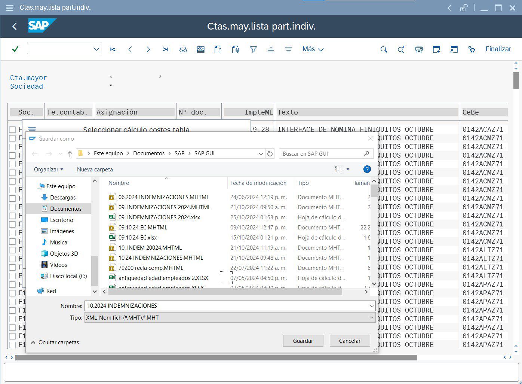Click Nueva carpeta in dialog toolbar
Image resolution: width=522 pixels, height=384 pixels.
(95, 170)
